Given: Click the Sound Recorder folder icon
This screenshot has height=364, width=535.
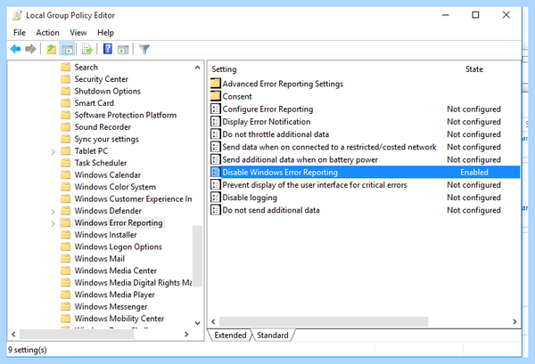Looking at the screenshot, I should click(65, 127).
